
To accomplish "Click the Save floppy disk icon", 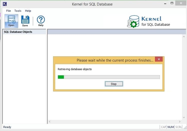I will click(x=25, y=21).
